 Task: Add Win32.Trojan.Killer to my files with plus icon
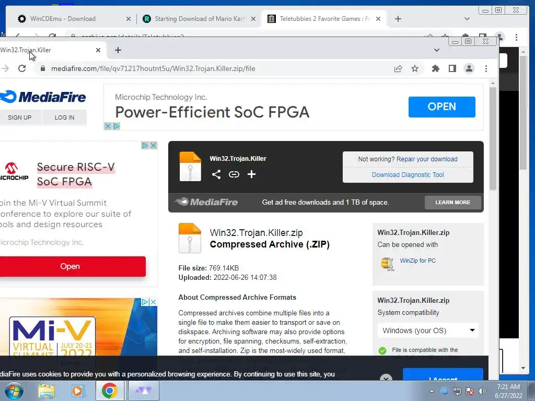pos(251,174)
